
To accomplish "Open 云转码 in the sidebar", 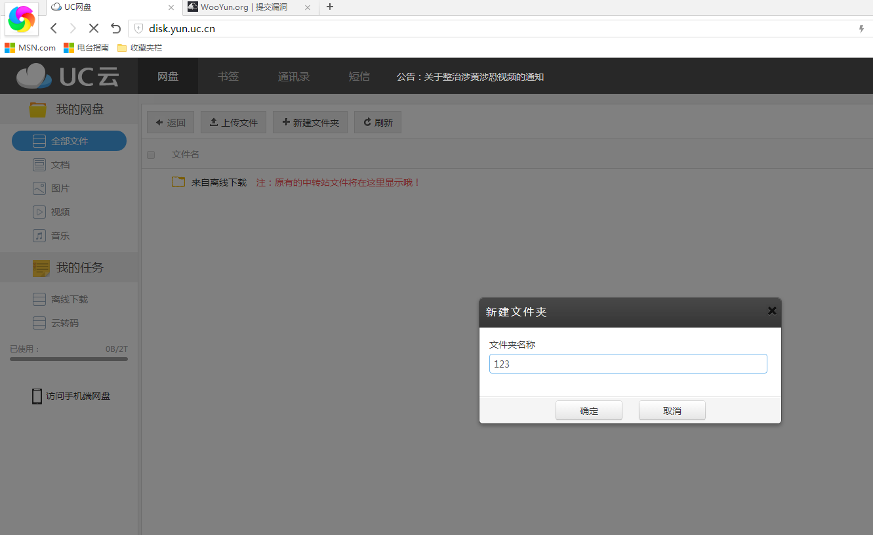I will 56,323.
